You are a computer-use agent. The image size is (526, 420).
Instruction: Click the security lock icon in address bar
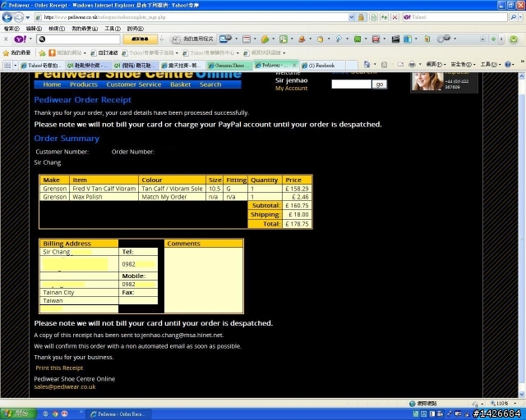click(x=361, y=17)
